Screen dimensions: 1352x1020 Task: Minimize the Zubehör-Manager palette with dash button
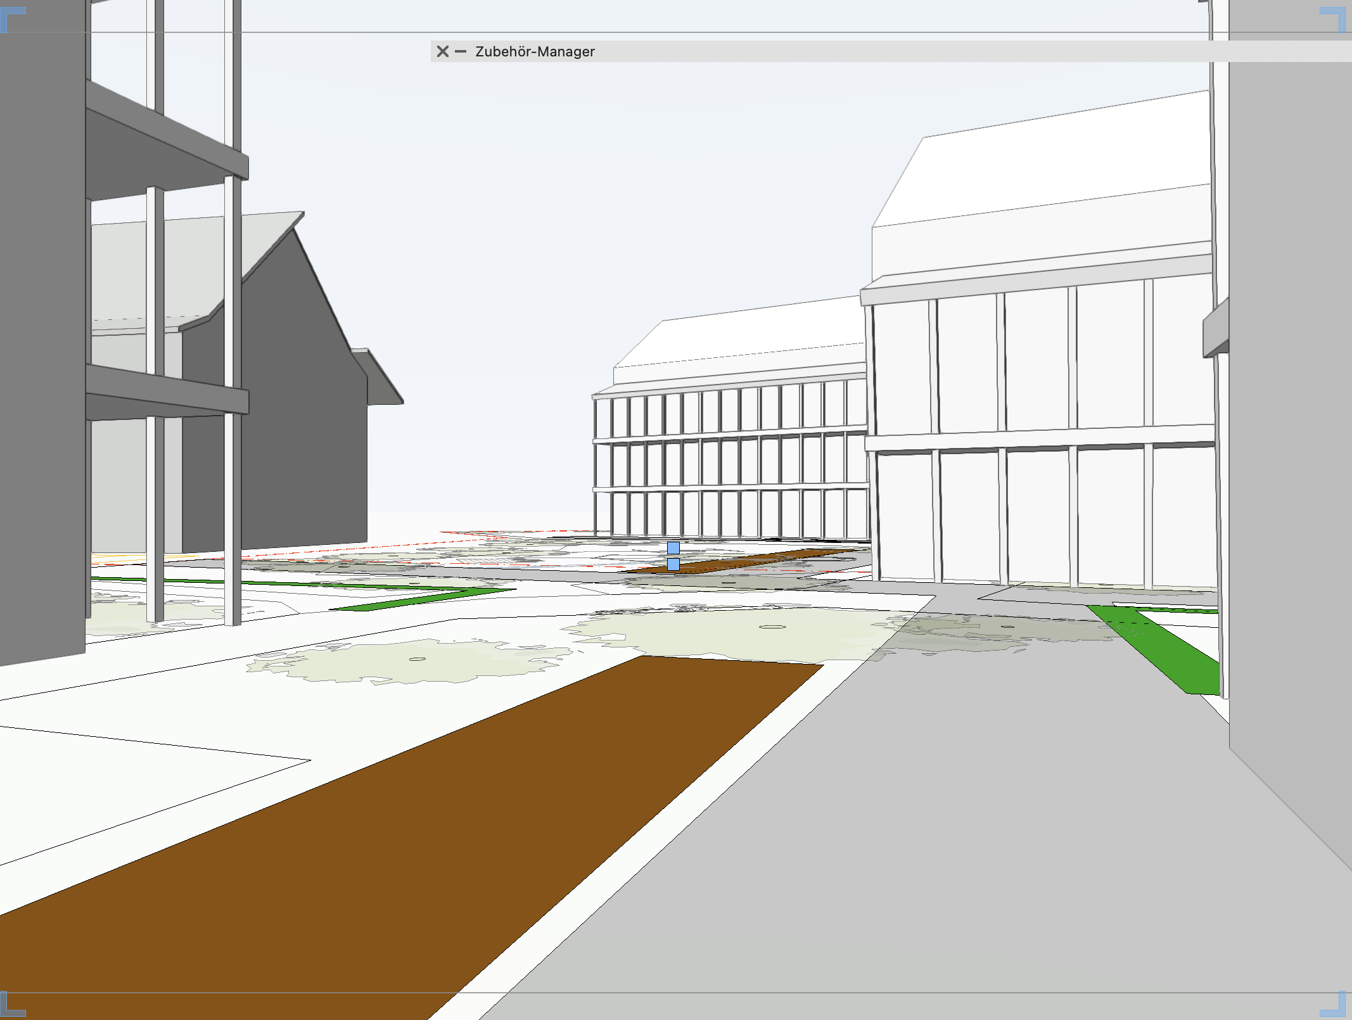pyautogui.click(x=461, y=51)
